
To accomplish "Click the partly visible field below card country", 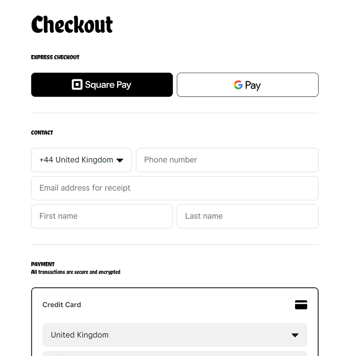I will coord(175,354).
